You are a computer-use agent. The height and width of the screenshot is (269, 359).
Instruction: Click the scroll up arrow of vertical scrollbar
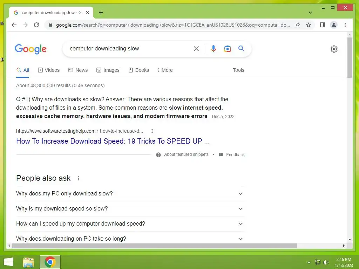[350, 35]
